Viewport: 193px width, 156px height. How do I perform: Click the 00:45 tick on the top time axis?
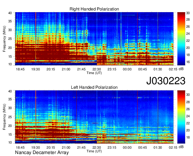tap(142, 69)
